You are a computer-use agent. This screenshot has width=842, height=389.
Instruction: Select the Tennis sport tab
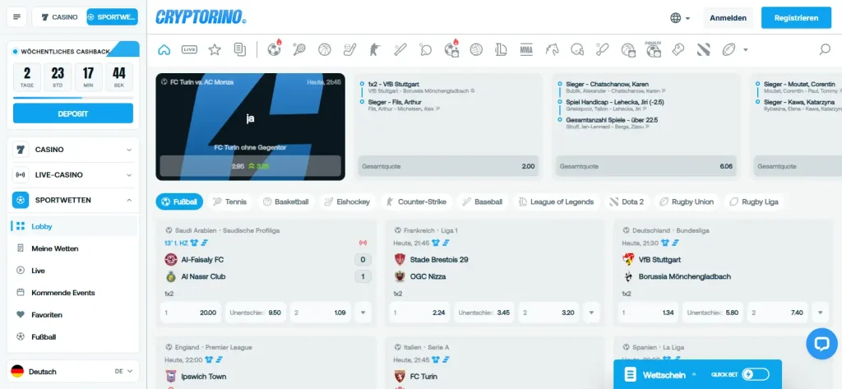pos(230,202)
